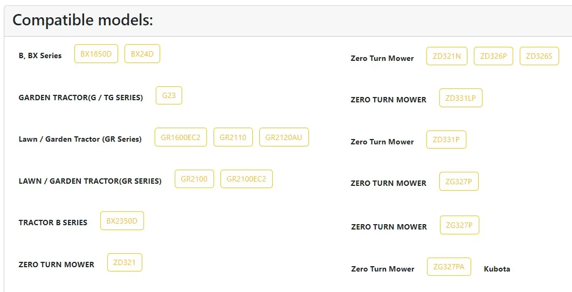The height and width of the screenshot is (292, 572).
Task: Click the GR2100EC2 model tag
Action: click(246, 179)
